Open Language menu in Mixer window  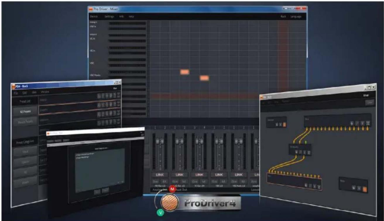click(x=296, y=17)
